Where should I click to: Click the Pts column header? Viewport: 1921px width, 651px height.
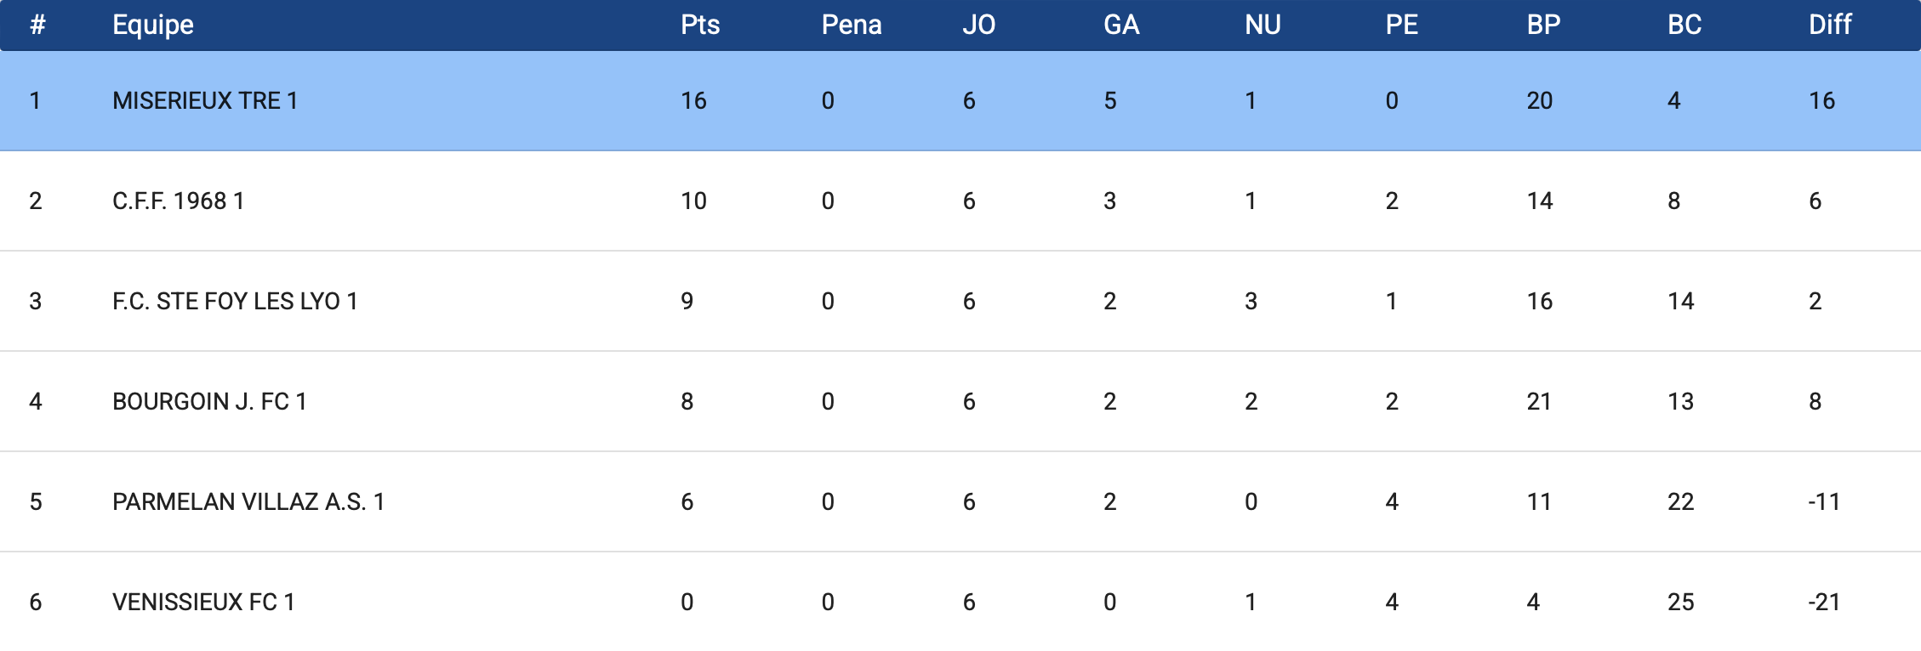700,25
